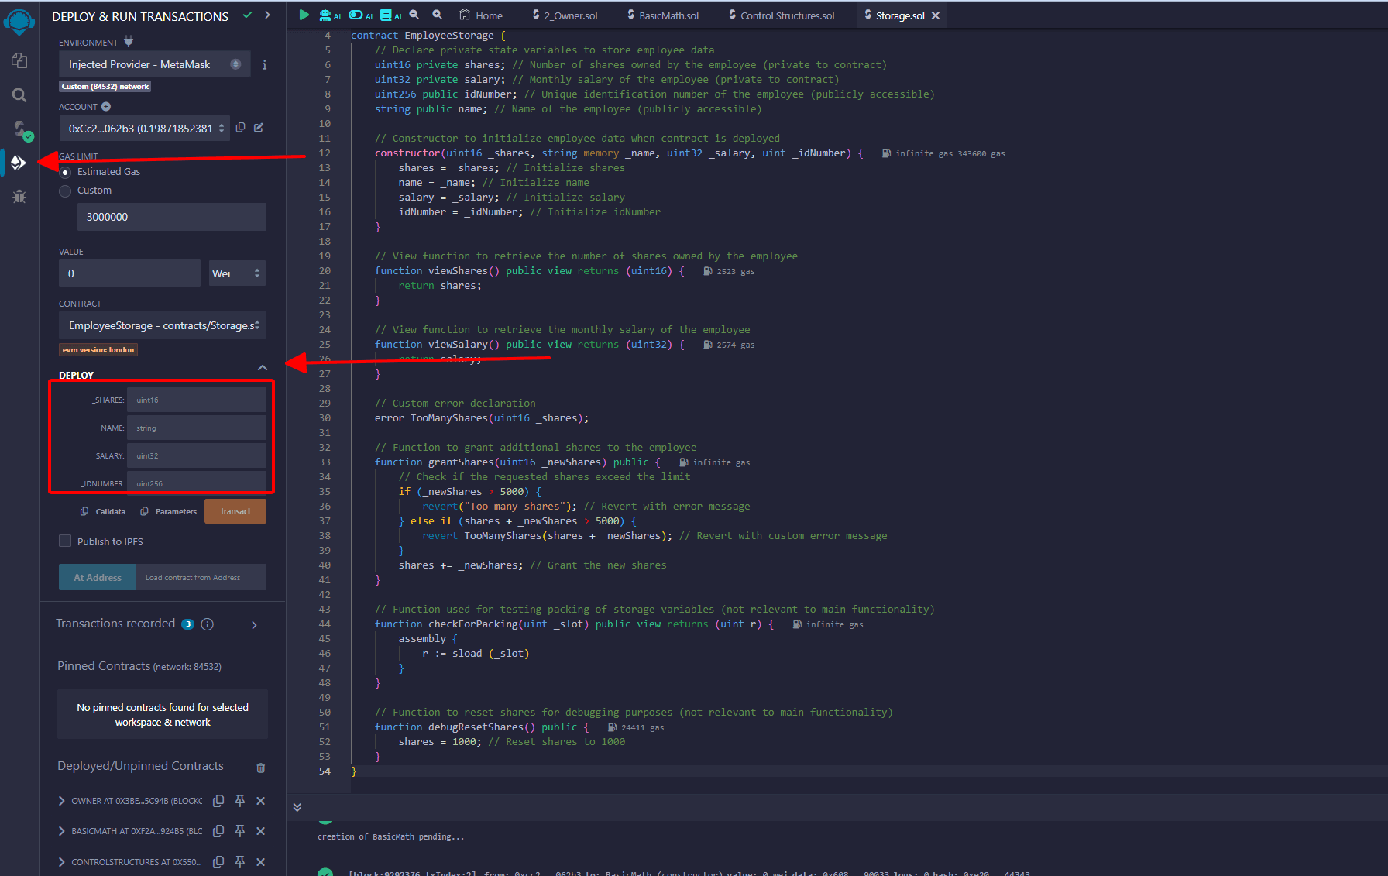
Task: Copy Parameters to clipboard
Action: click(x=168, y=511)
